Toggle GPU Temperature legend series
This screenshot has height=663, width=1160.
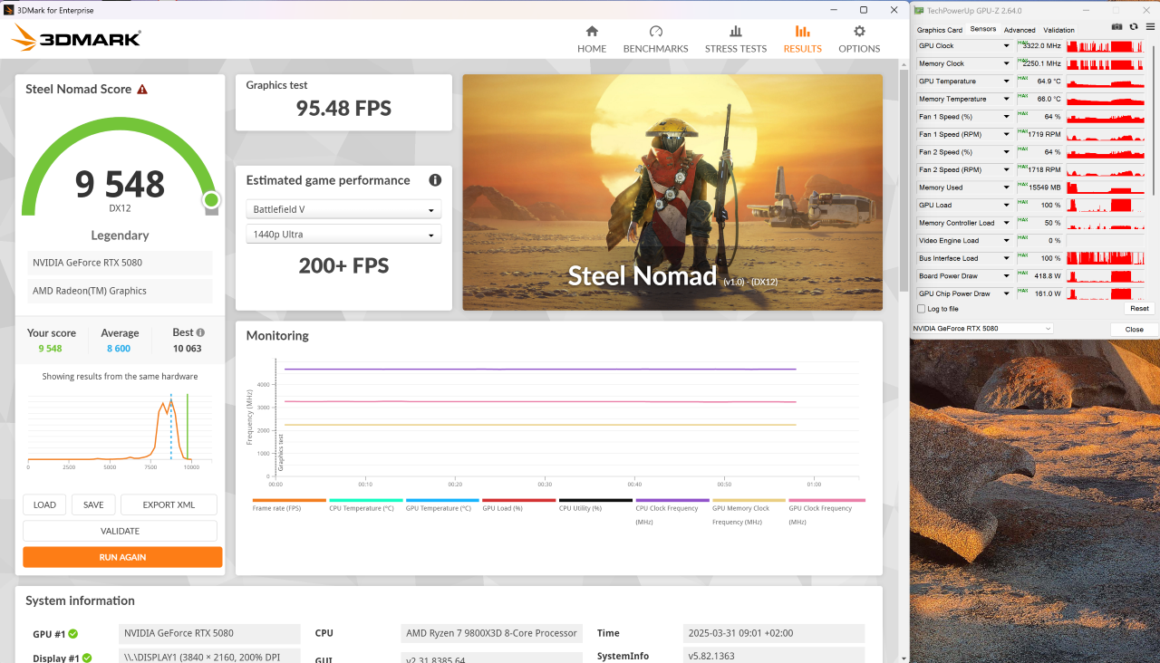coord(442,504)
